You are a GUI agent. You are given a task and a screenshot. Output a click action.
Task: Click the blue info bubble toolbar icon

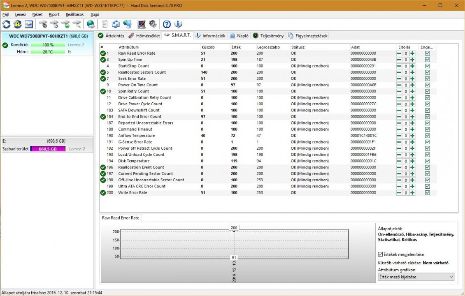click(178, 24)
